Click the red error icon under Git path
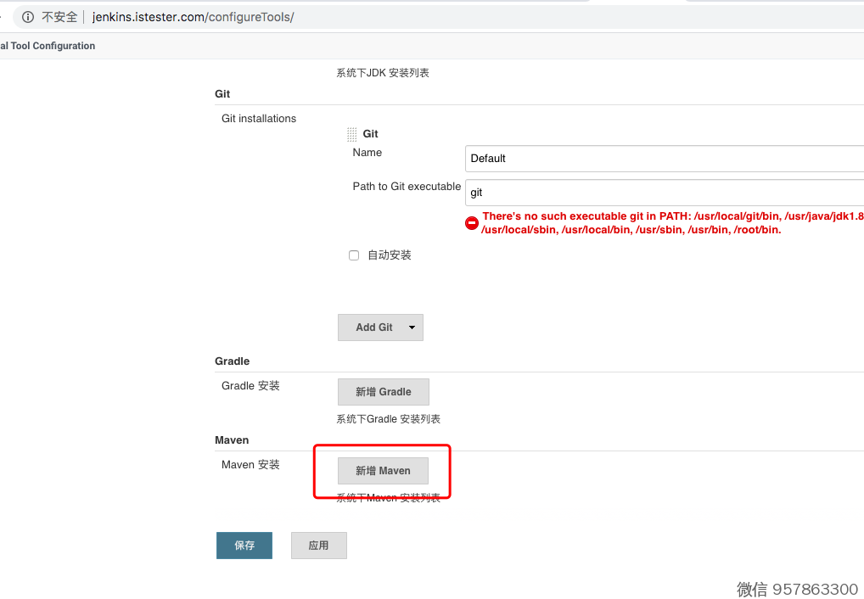864x599 pixels. click(472, 223)
